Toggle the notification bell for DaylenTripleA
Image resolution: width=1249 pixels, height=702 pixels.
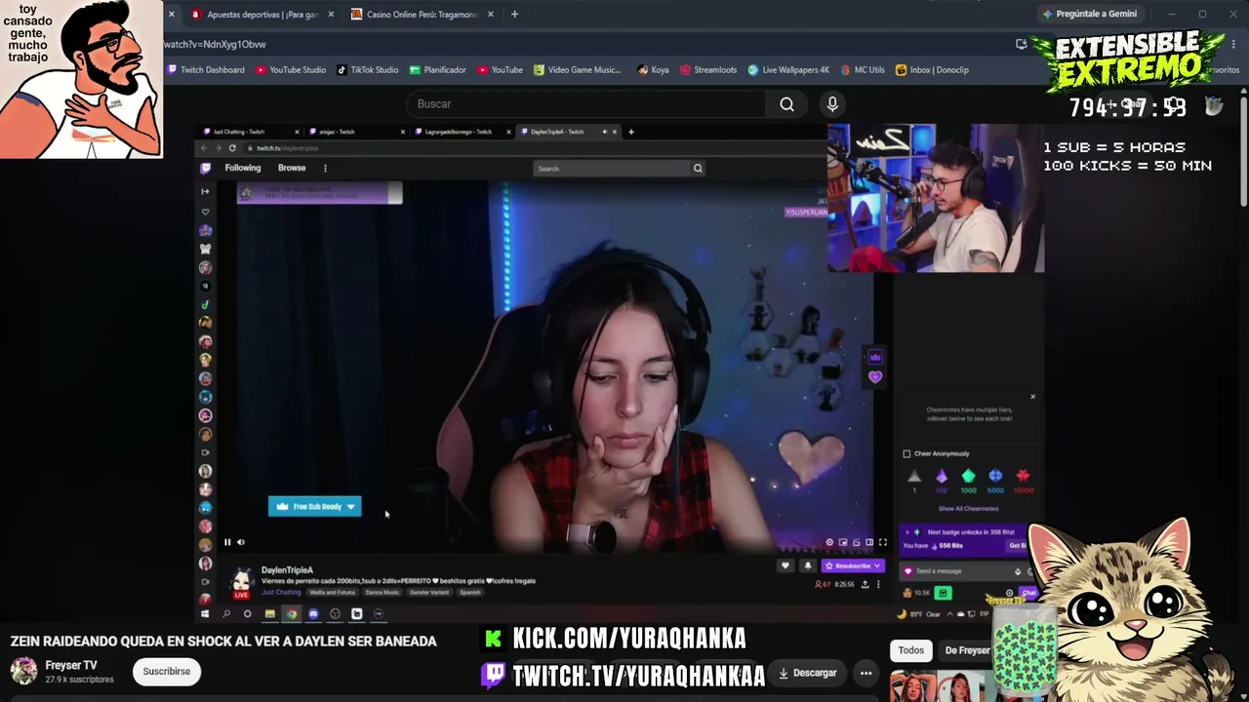(x=807, y=565)
